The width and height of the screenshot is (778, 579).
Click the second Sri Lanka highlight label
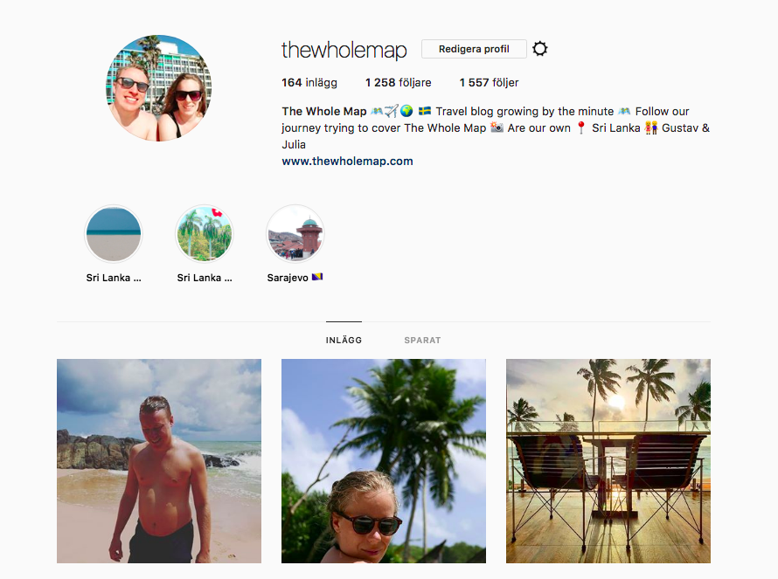[205, 278]
